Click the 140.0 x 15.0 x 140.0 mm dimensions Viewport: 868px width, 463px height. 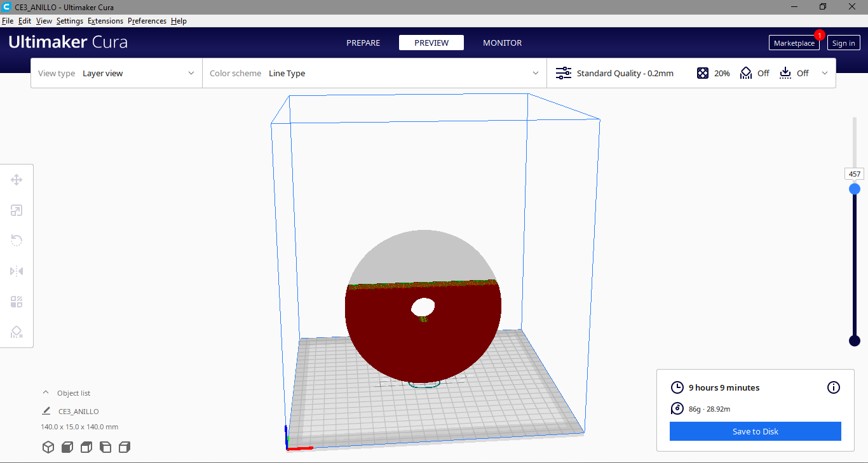79,427
